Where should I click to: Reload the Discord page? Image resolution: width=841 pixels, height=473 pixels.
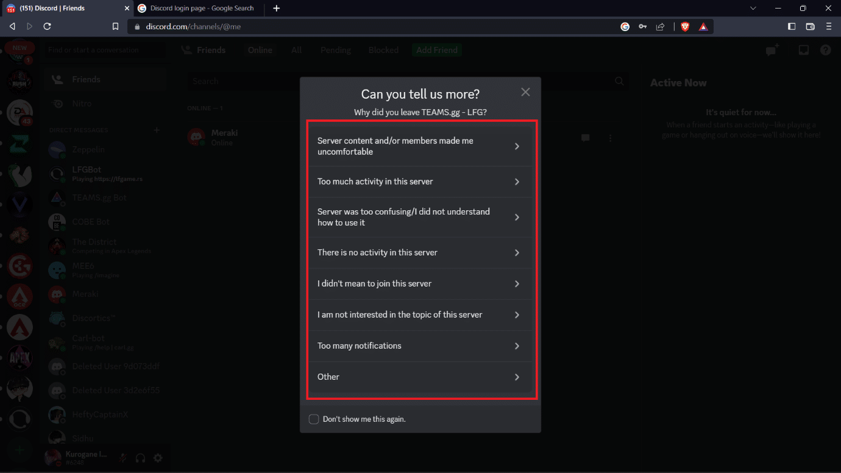tap(47, 26)
